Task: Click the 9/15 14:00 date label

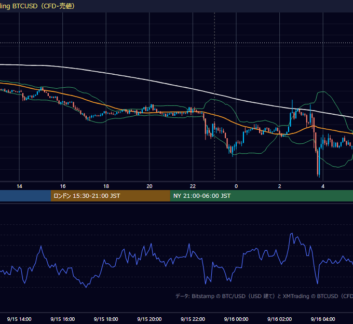Action: tap(19, 319)
